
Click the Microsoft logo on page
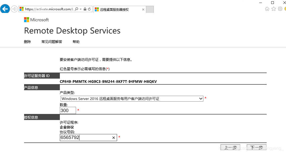[x=37, y=20]
